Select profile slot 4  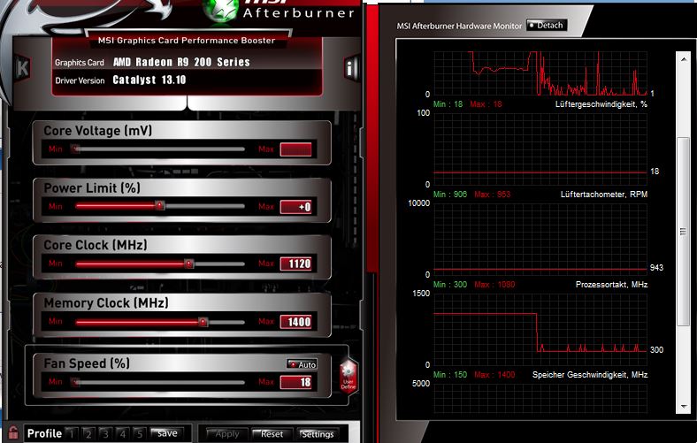pos(123,433)
